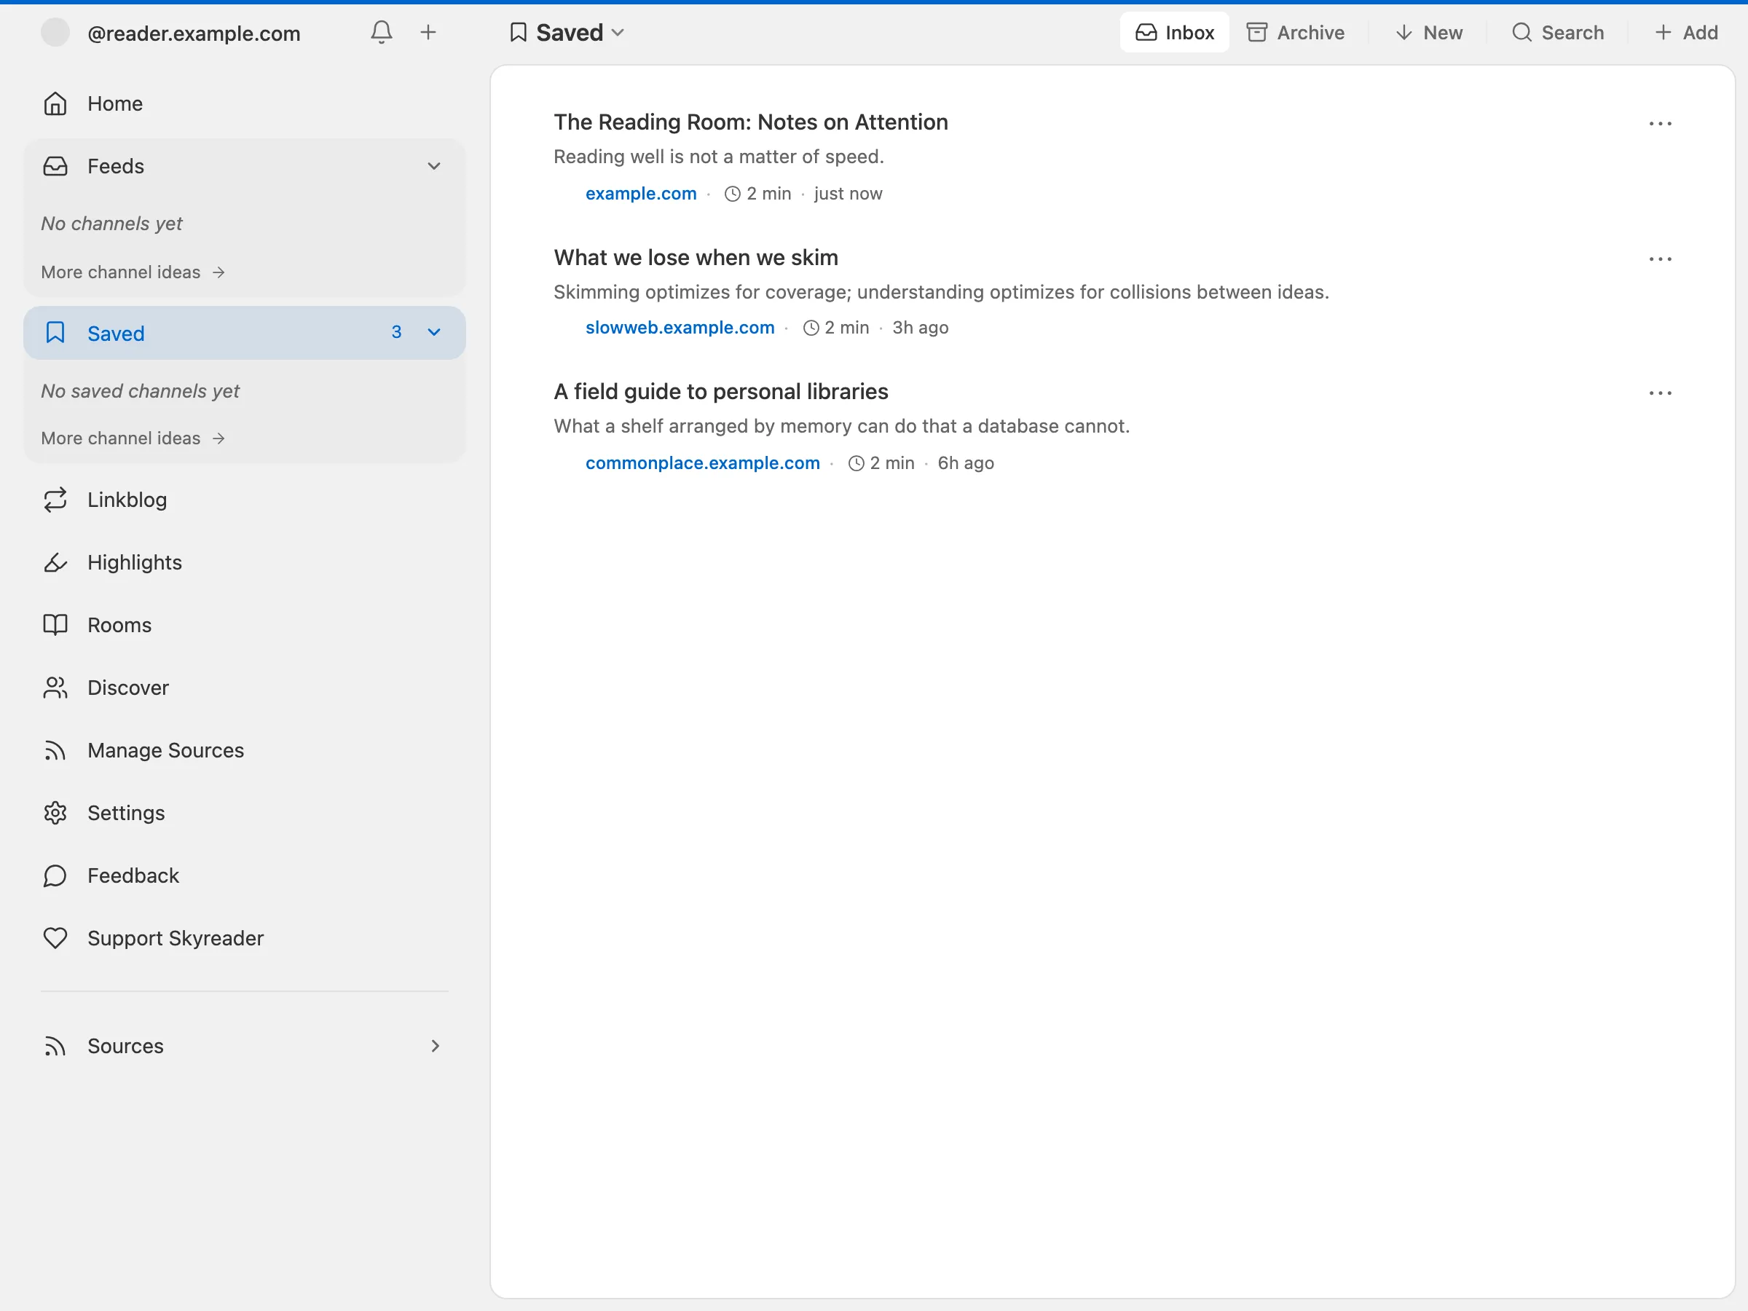Open Rooms from the sidebar

(x=244, y=625)
